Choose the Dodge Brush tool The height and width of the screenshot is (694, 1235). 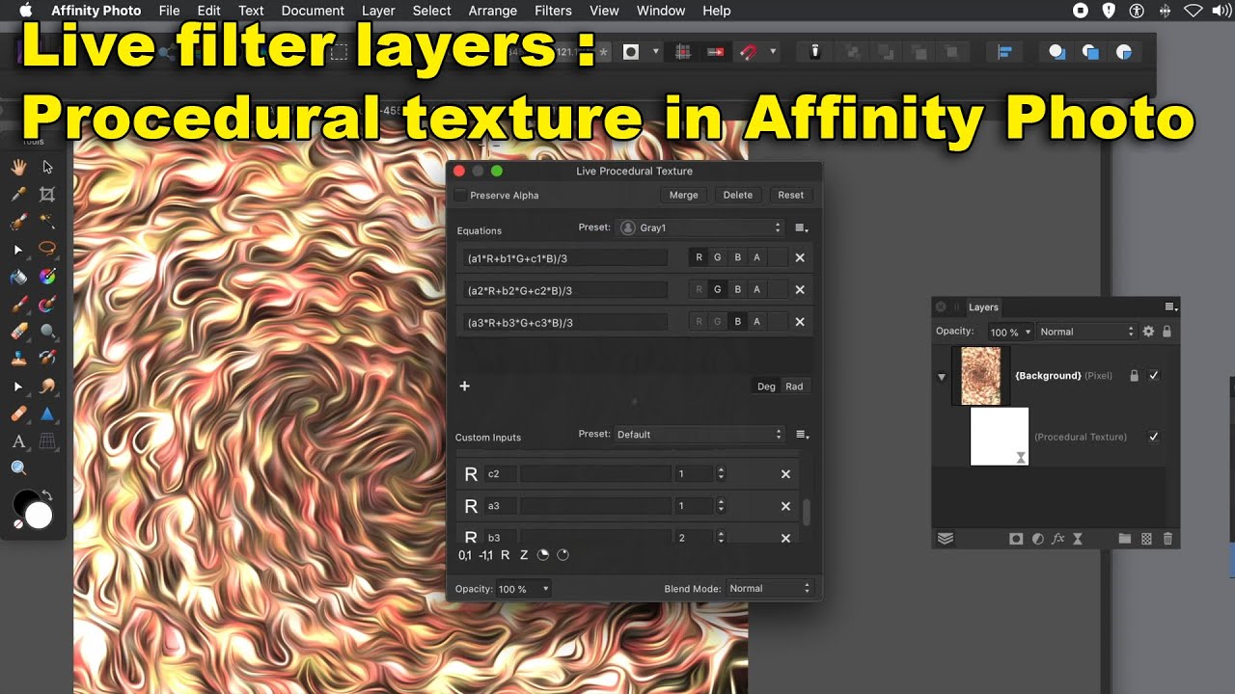click(47, 332)
